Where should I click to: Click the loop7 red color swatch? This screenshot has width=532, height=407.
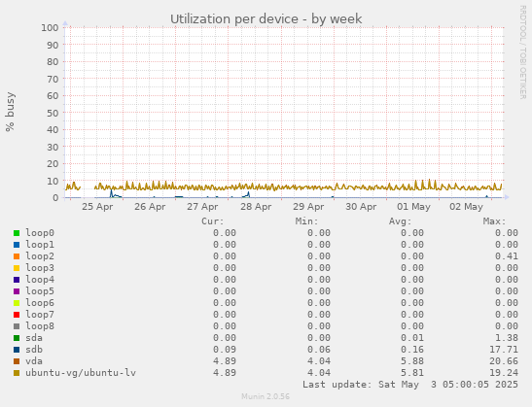coord(17,315)
